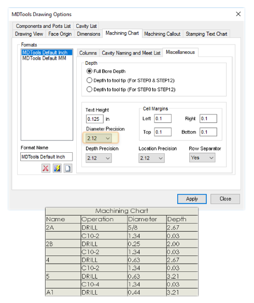This screenshot has width=254, height=303.
Task: Click the Machining Chart title cell
Action: [x=122, y=211]
